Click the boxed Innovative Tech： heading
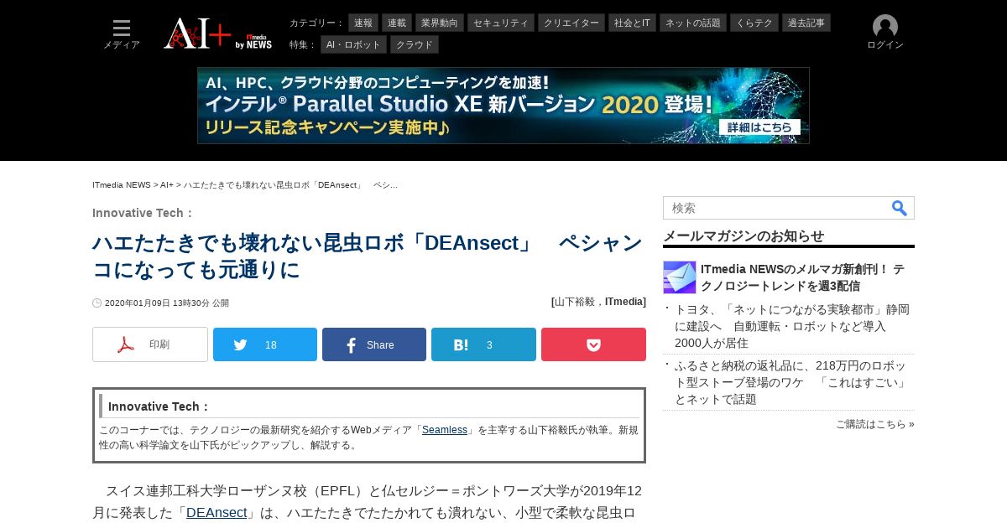 coord(159,406)
